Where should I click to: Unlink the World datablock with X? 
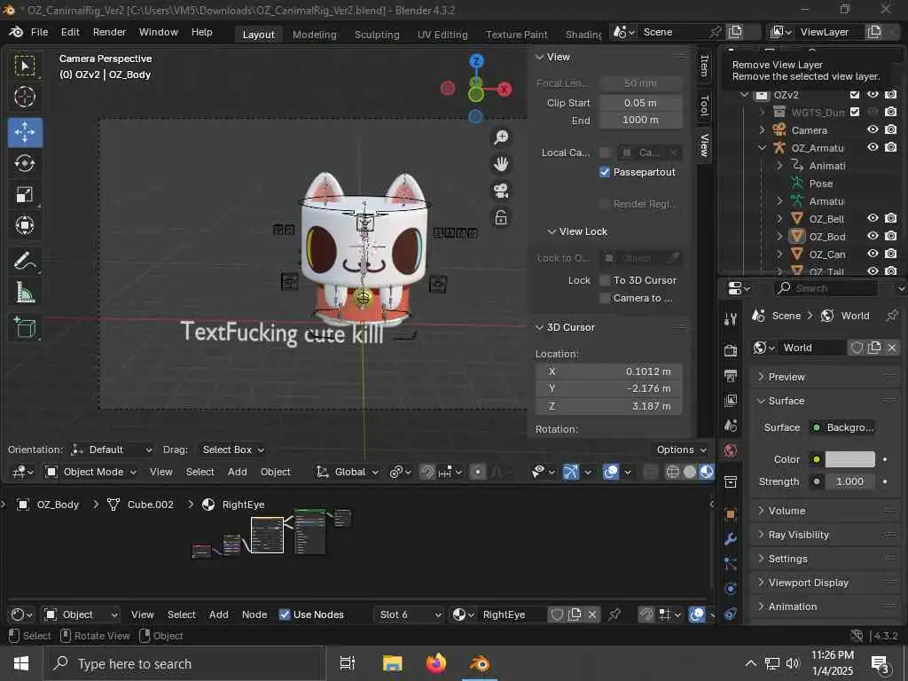coord(892,348)
